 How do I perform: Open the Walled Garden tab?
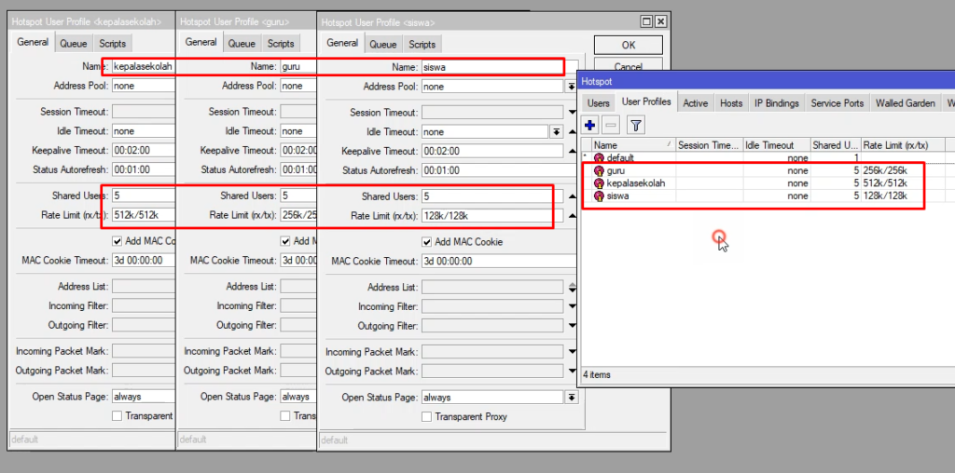(x=905, y=103)
